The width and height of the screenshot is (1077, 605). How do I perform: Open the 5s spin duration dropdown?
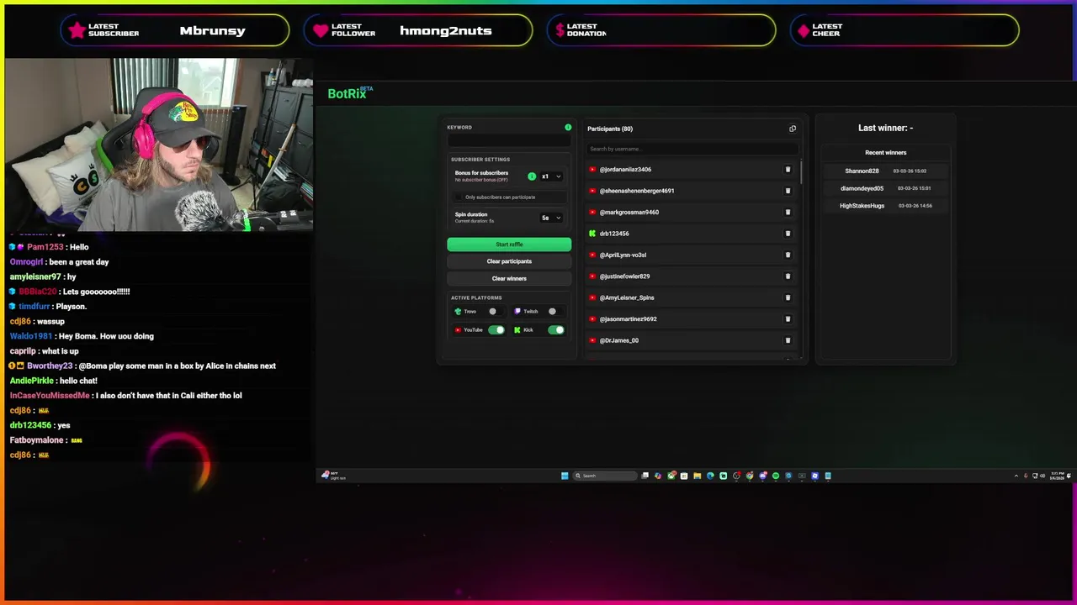pyautogui.click(x=551, y=218)
